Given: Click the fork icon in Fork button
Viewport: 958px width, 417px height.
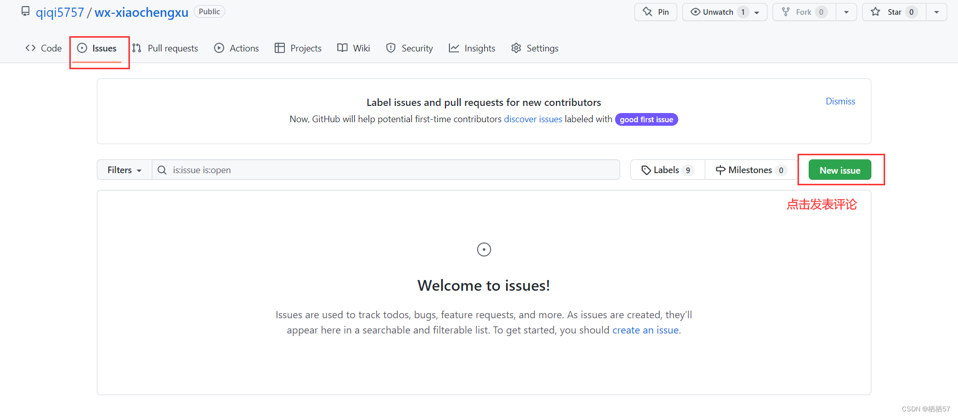Looking at the screenshot, I should (x=786, y=12).
